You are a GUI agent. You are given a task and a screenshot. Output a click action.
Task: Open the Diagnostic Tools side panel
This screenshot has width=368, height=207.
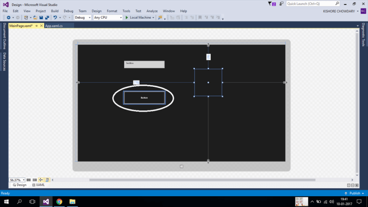363,35
